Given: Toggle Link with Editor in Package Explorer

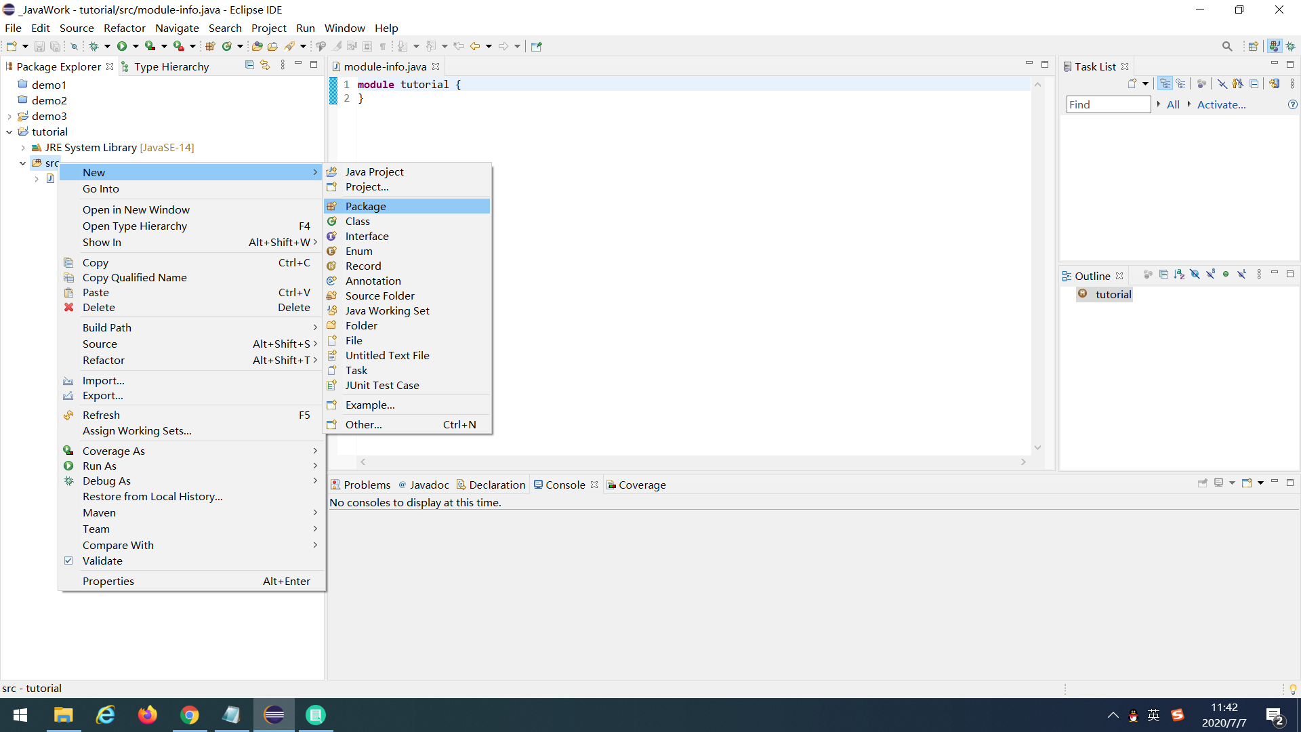Looking at the screenshot, I should (265, 65).
